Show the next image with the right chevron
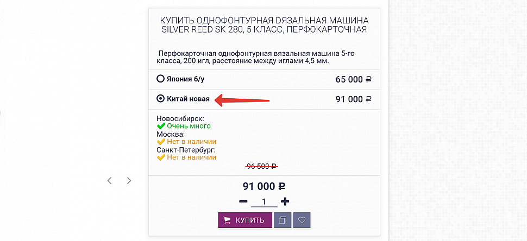This screenshot has height=241, width=527. pos(129,181)
